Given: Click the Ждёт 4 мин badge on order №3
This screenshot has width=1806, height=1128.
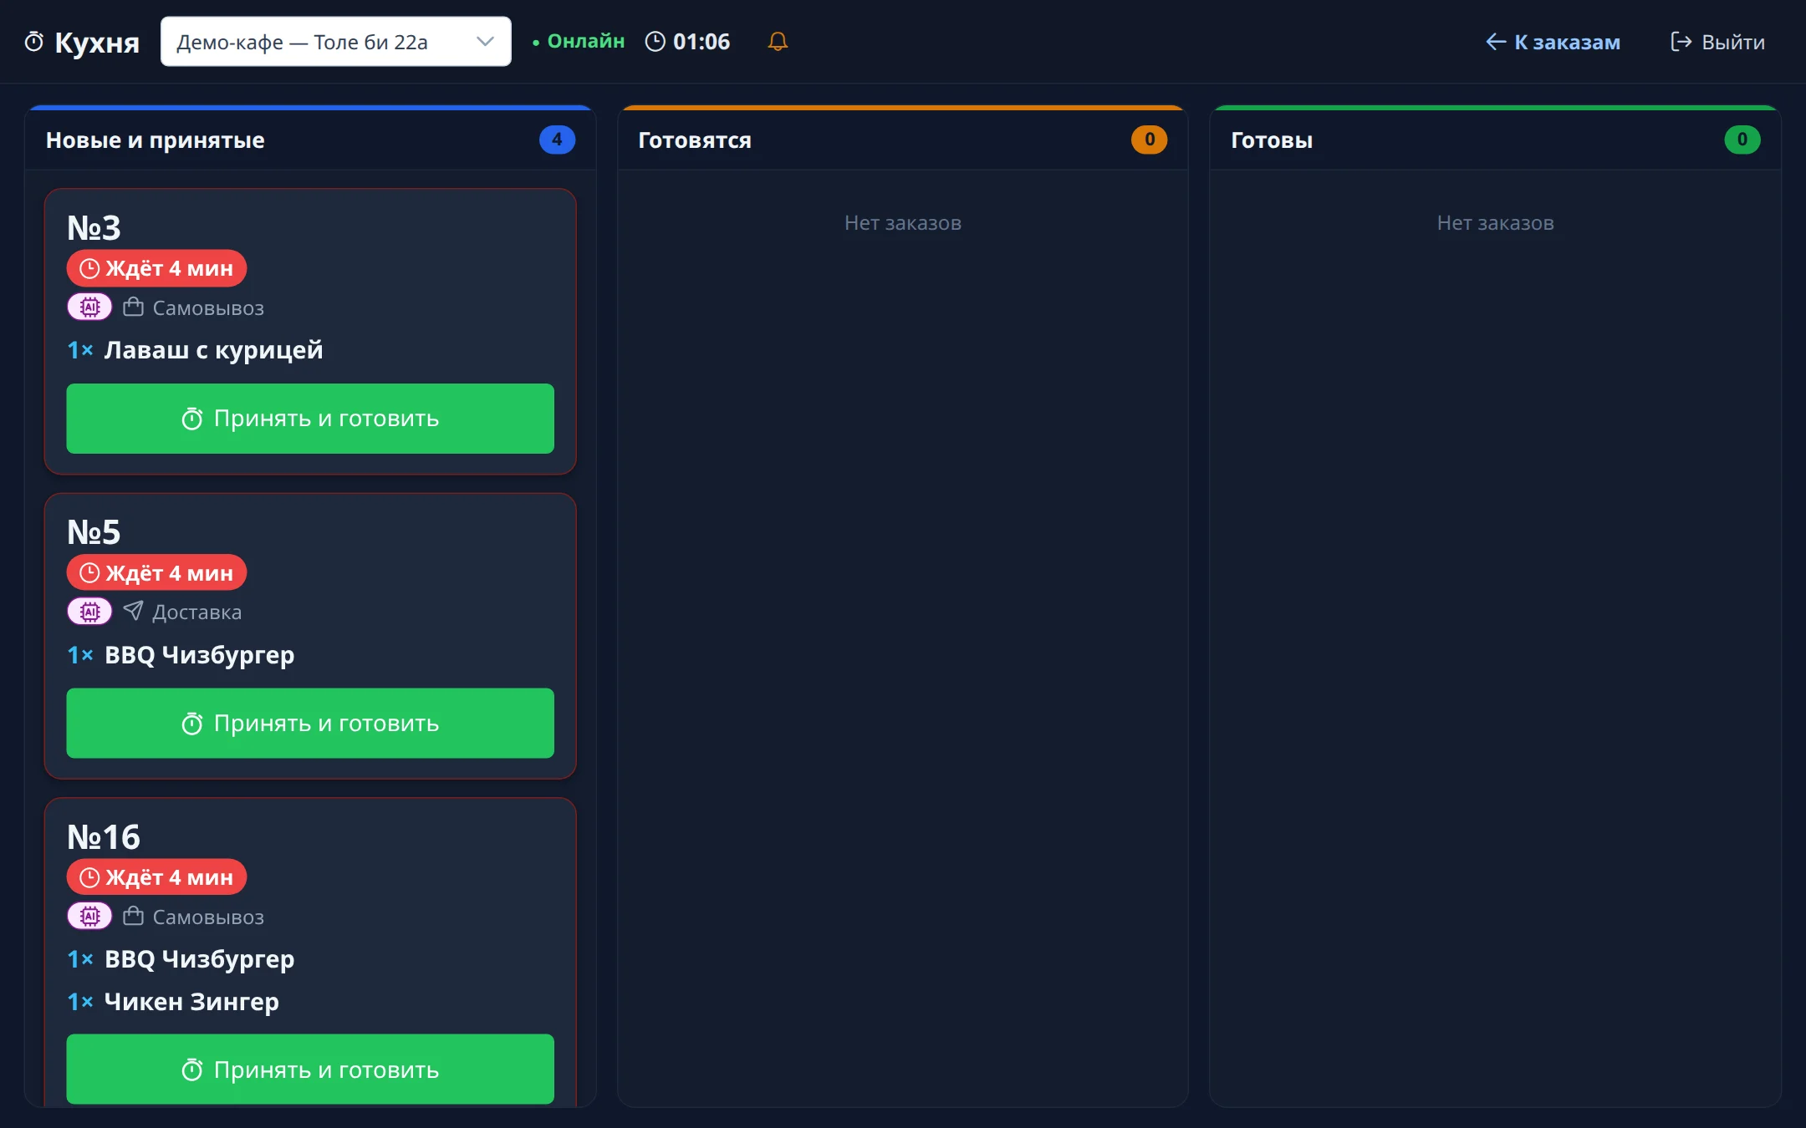Looking at the screenshot, I should (156, 268).
